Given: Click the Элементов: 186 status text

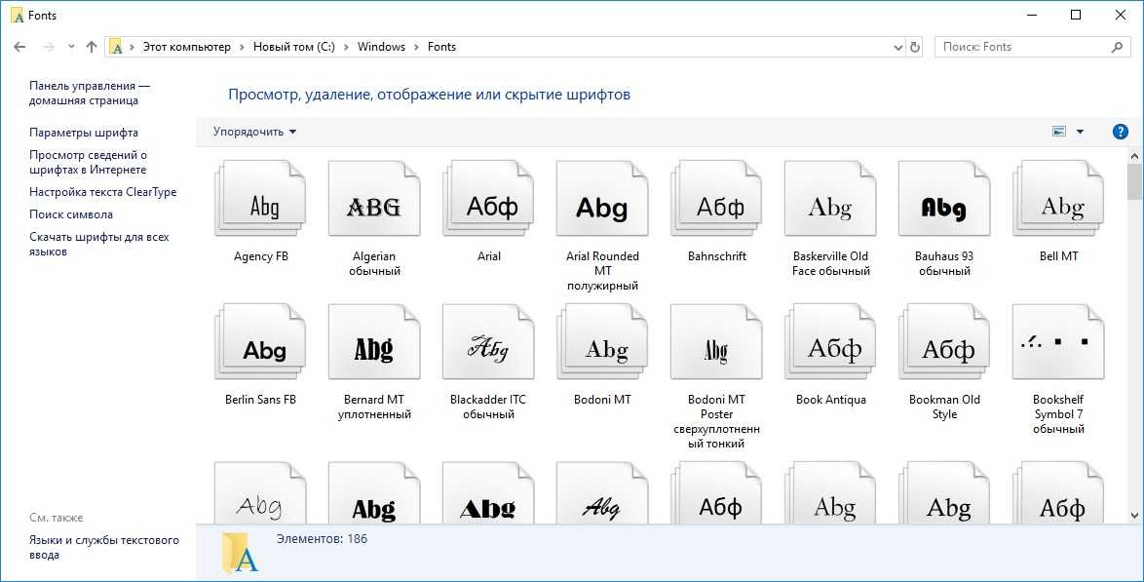Looking at the screenshot, I should 322,539.
